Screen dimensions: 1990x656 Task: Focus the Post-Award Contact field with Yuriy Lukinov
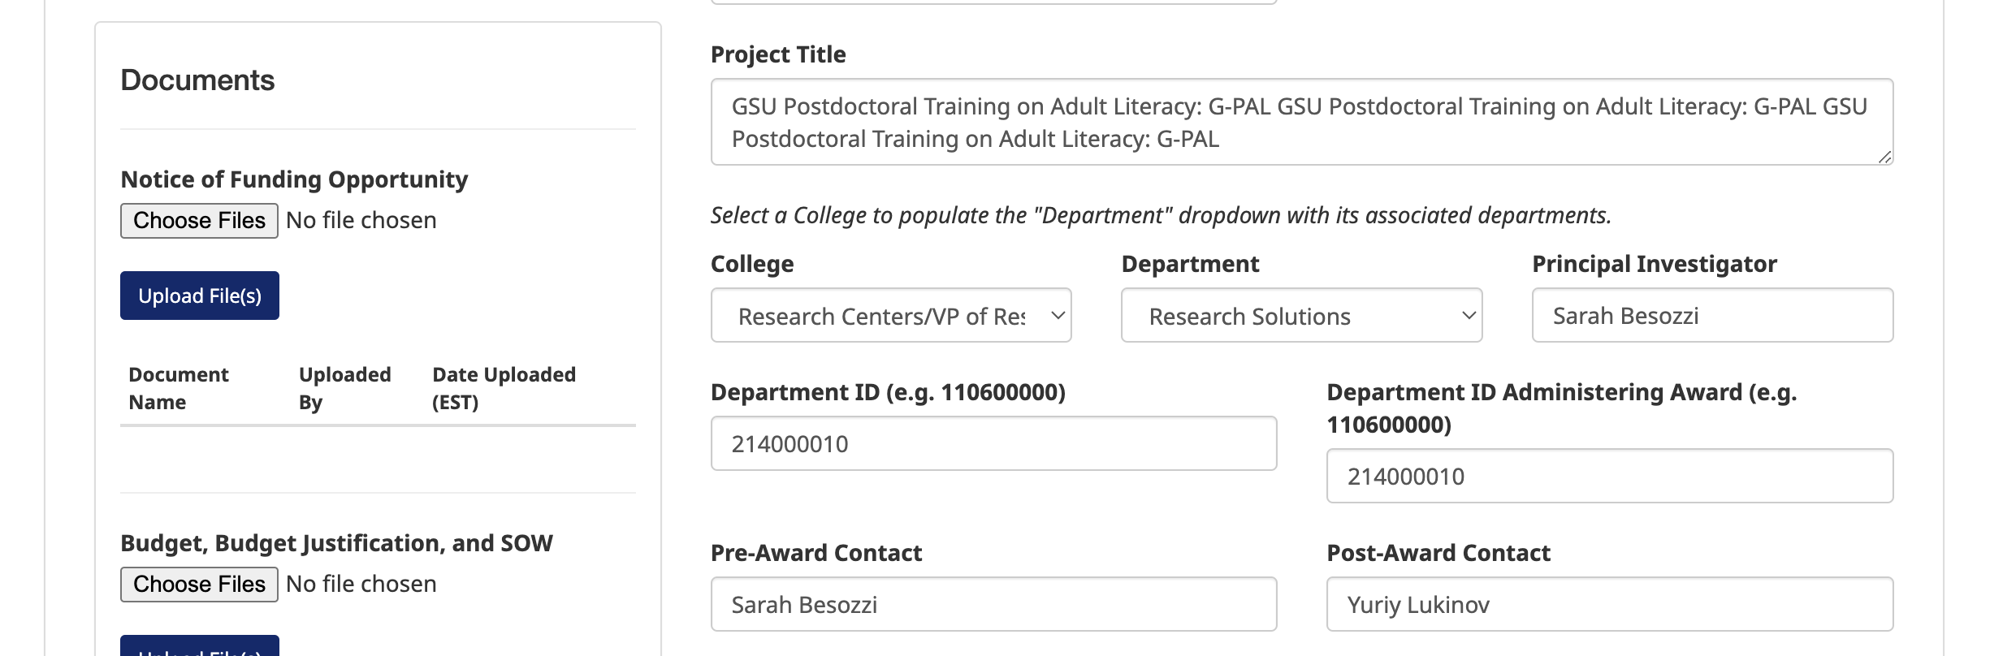[x=1609, y=605]
